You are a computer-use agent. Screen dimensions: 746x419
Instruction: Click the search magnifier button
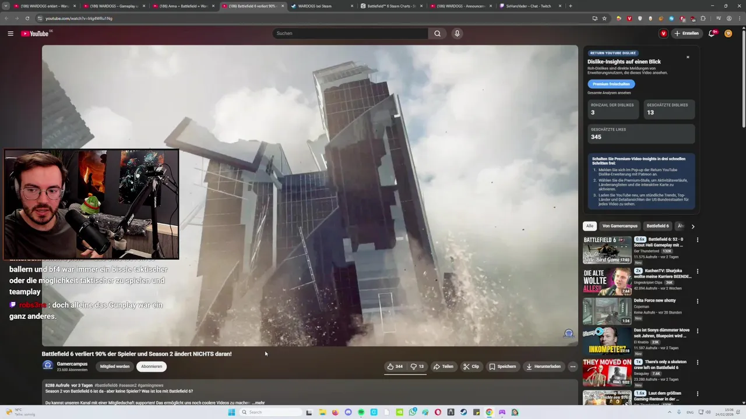[x=437, y=34]
